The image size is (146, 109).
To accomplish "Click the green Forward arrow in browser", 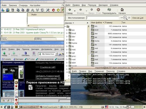I will [14, 53].
